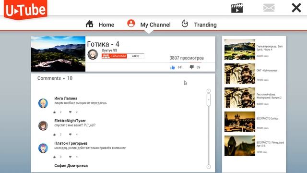Click the Готика - 4 video title
Screen dimensions: 307x173
click(x=103, y=44)
